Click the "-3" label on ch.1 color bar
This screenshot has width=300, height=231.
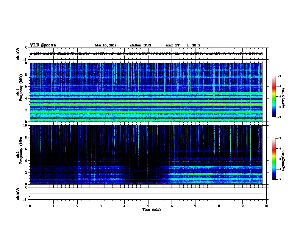pyautogui.click(x=280, y=76)
